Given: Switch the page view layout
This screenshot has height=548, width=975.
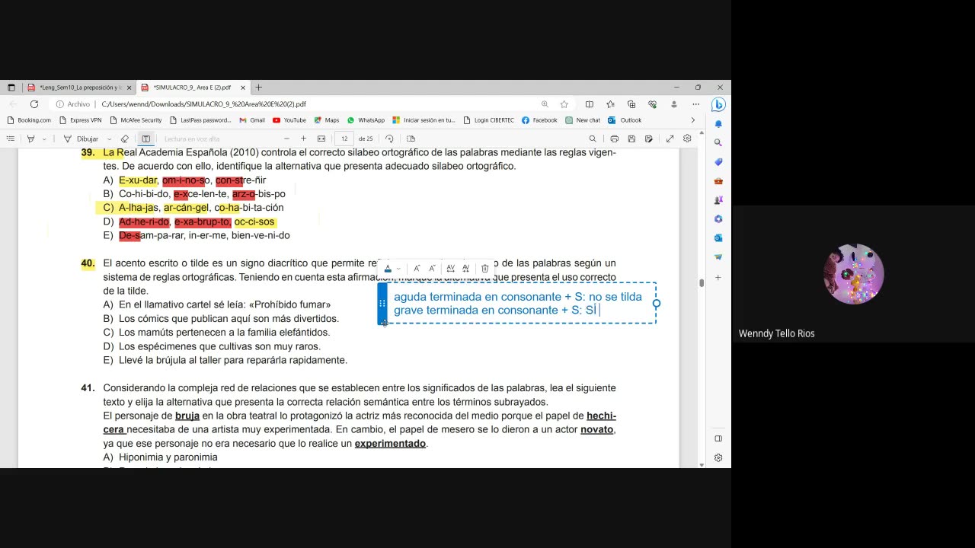Looking at the screenshot, I should [411, 139].
